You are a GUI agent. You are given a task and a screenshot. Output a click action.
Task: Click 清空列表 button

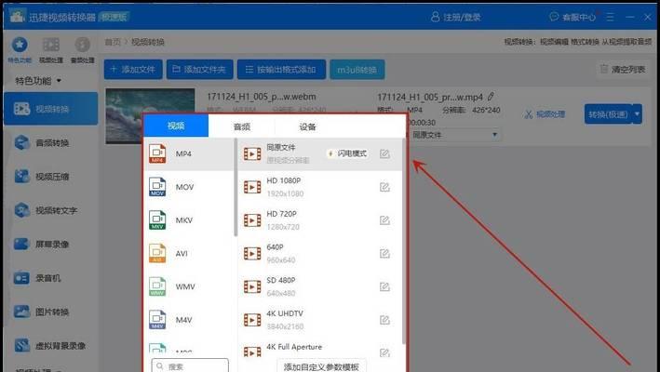click(623, 70)
